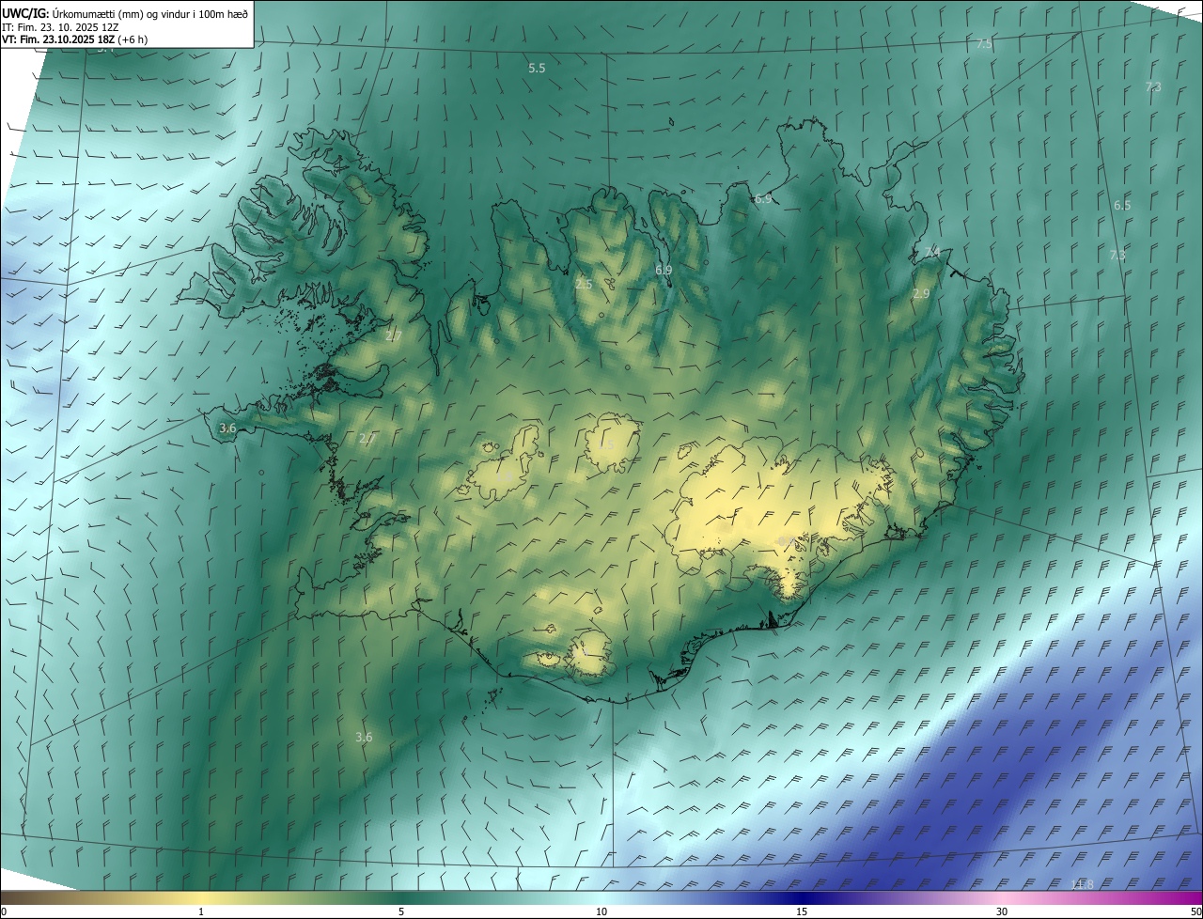Click the colorbar tick label "5"
1203x919 pixels.
click(x=401, y=911)
